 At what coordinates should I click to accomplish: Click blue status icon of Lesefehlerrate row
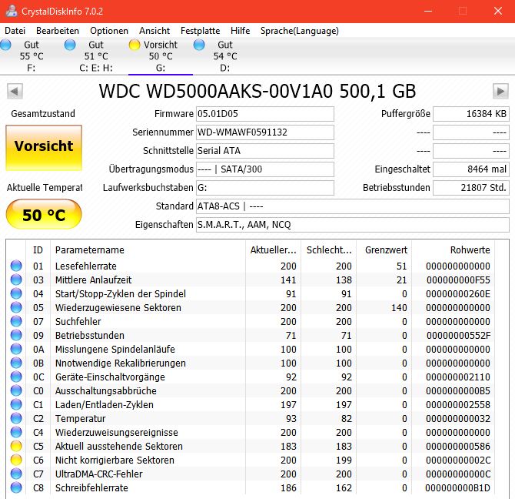16,266
